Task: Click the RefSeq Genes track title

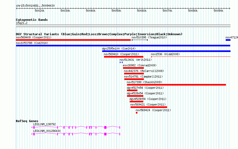Action: [27, 121]
